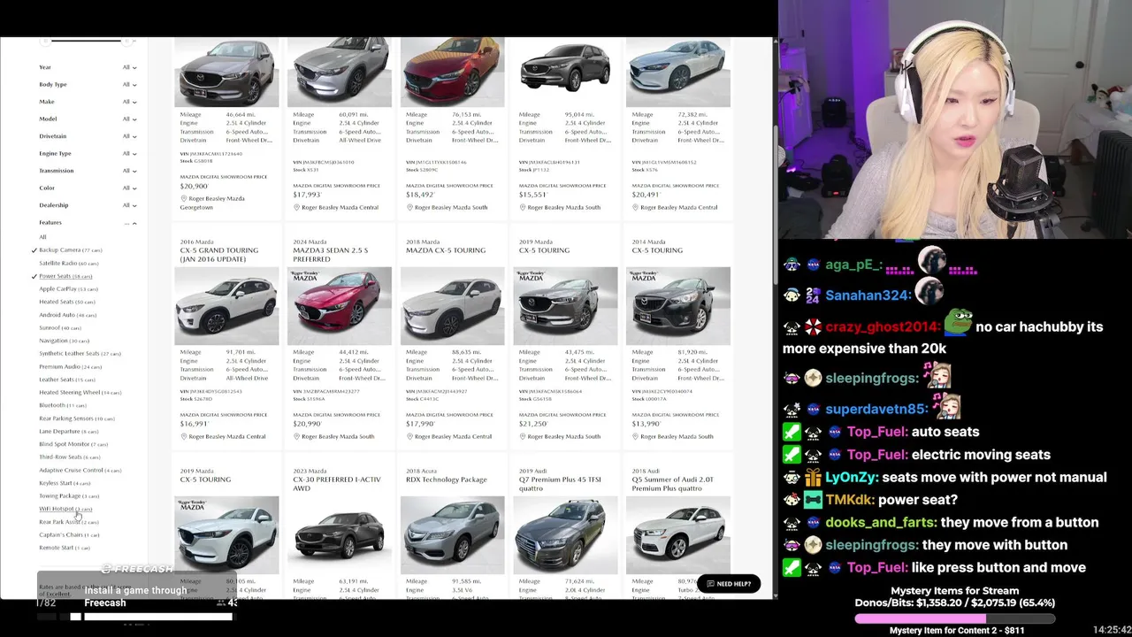Open the Color filter dropdown
The image size is (1132, 637).
pyautogui.click(x=87, y=188)
